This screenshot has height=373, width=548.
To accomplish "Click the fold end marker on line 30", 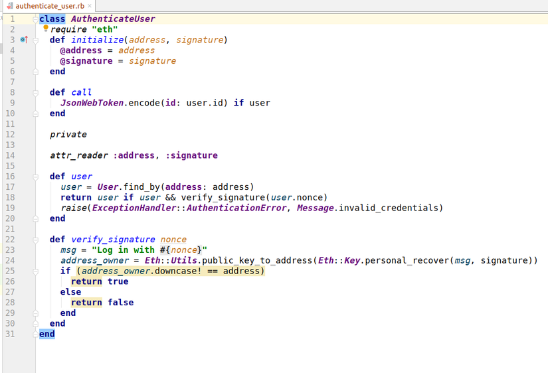I will (35, 324).
